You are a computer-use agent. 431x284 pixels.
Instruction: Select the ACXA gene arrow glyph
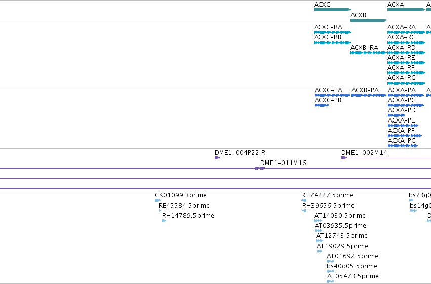pyautogui.click(x=406, y=10)
